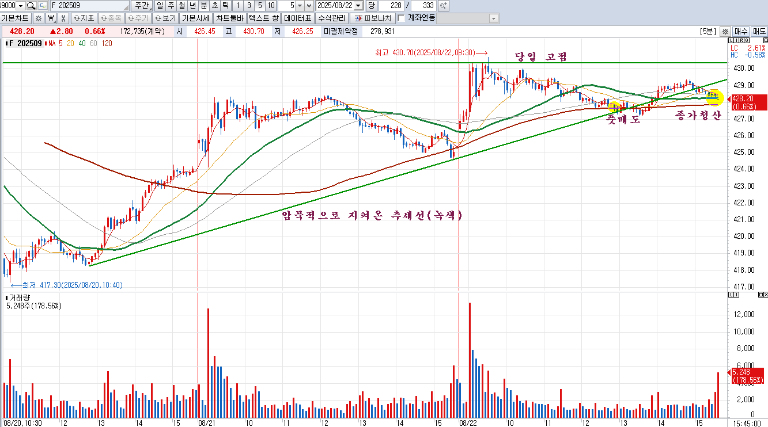The height and width of the screenshot is (427, 768).
Task: Enable the 계좌연동 checkbox
Action: tap(402, 18)
